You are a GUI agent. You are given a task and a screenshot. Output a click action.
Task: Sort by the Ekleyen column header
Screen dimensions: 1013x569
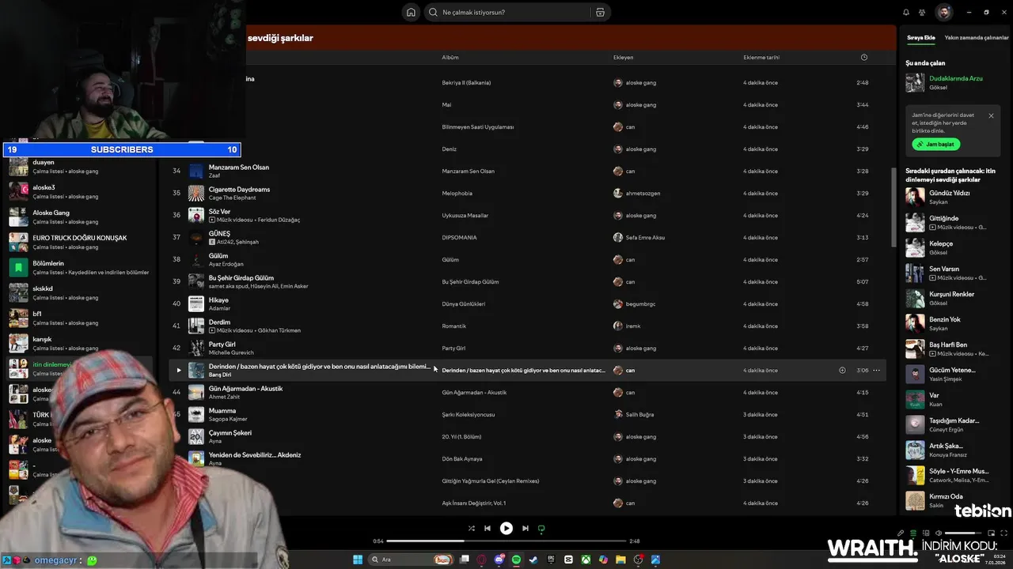623,57
